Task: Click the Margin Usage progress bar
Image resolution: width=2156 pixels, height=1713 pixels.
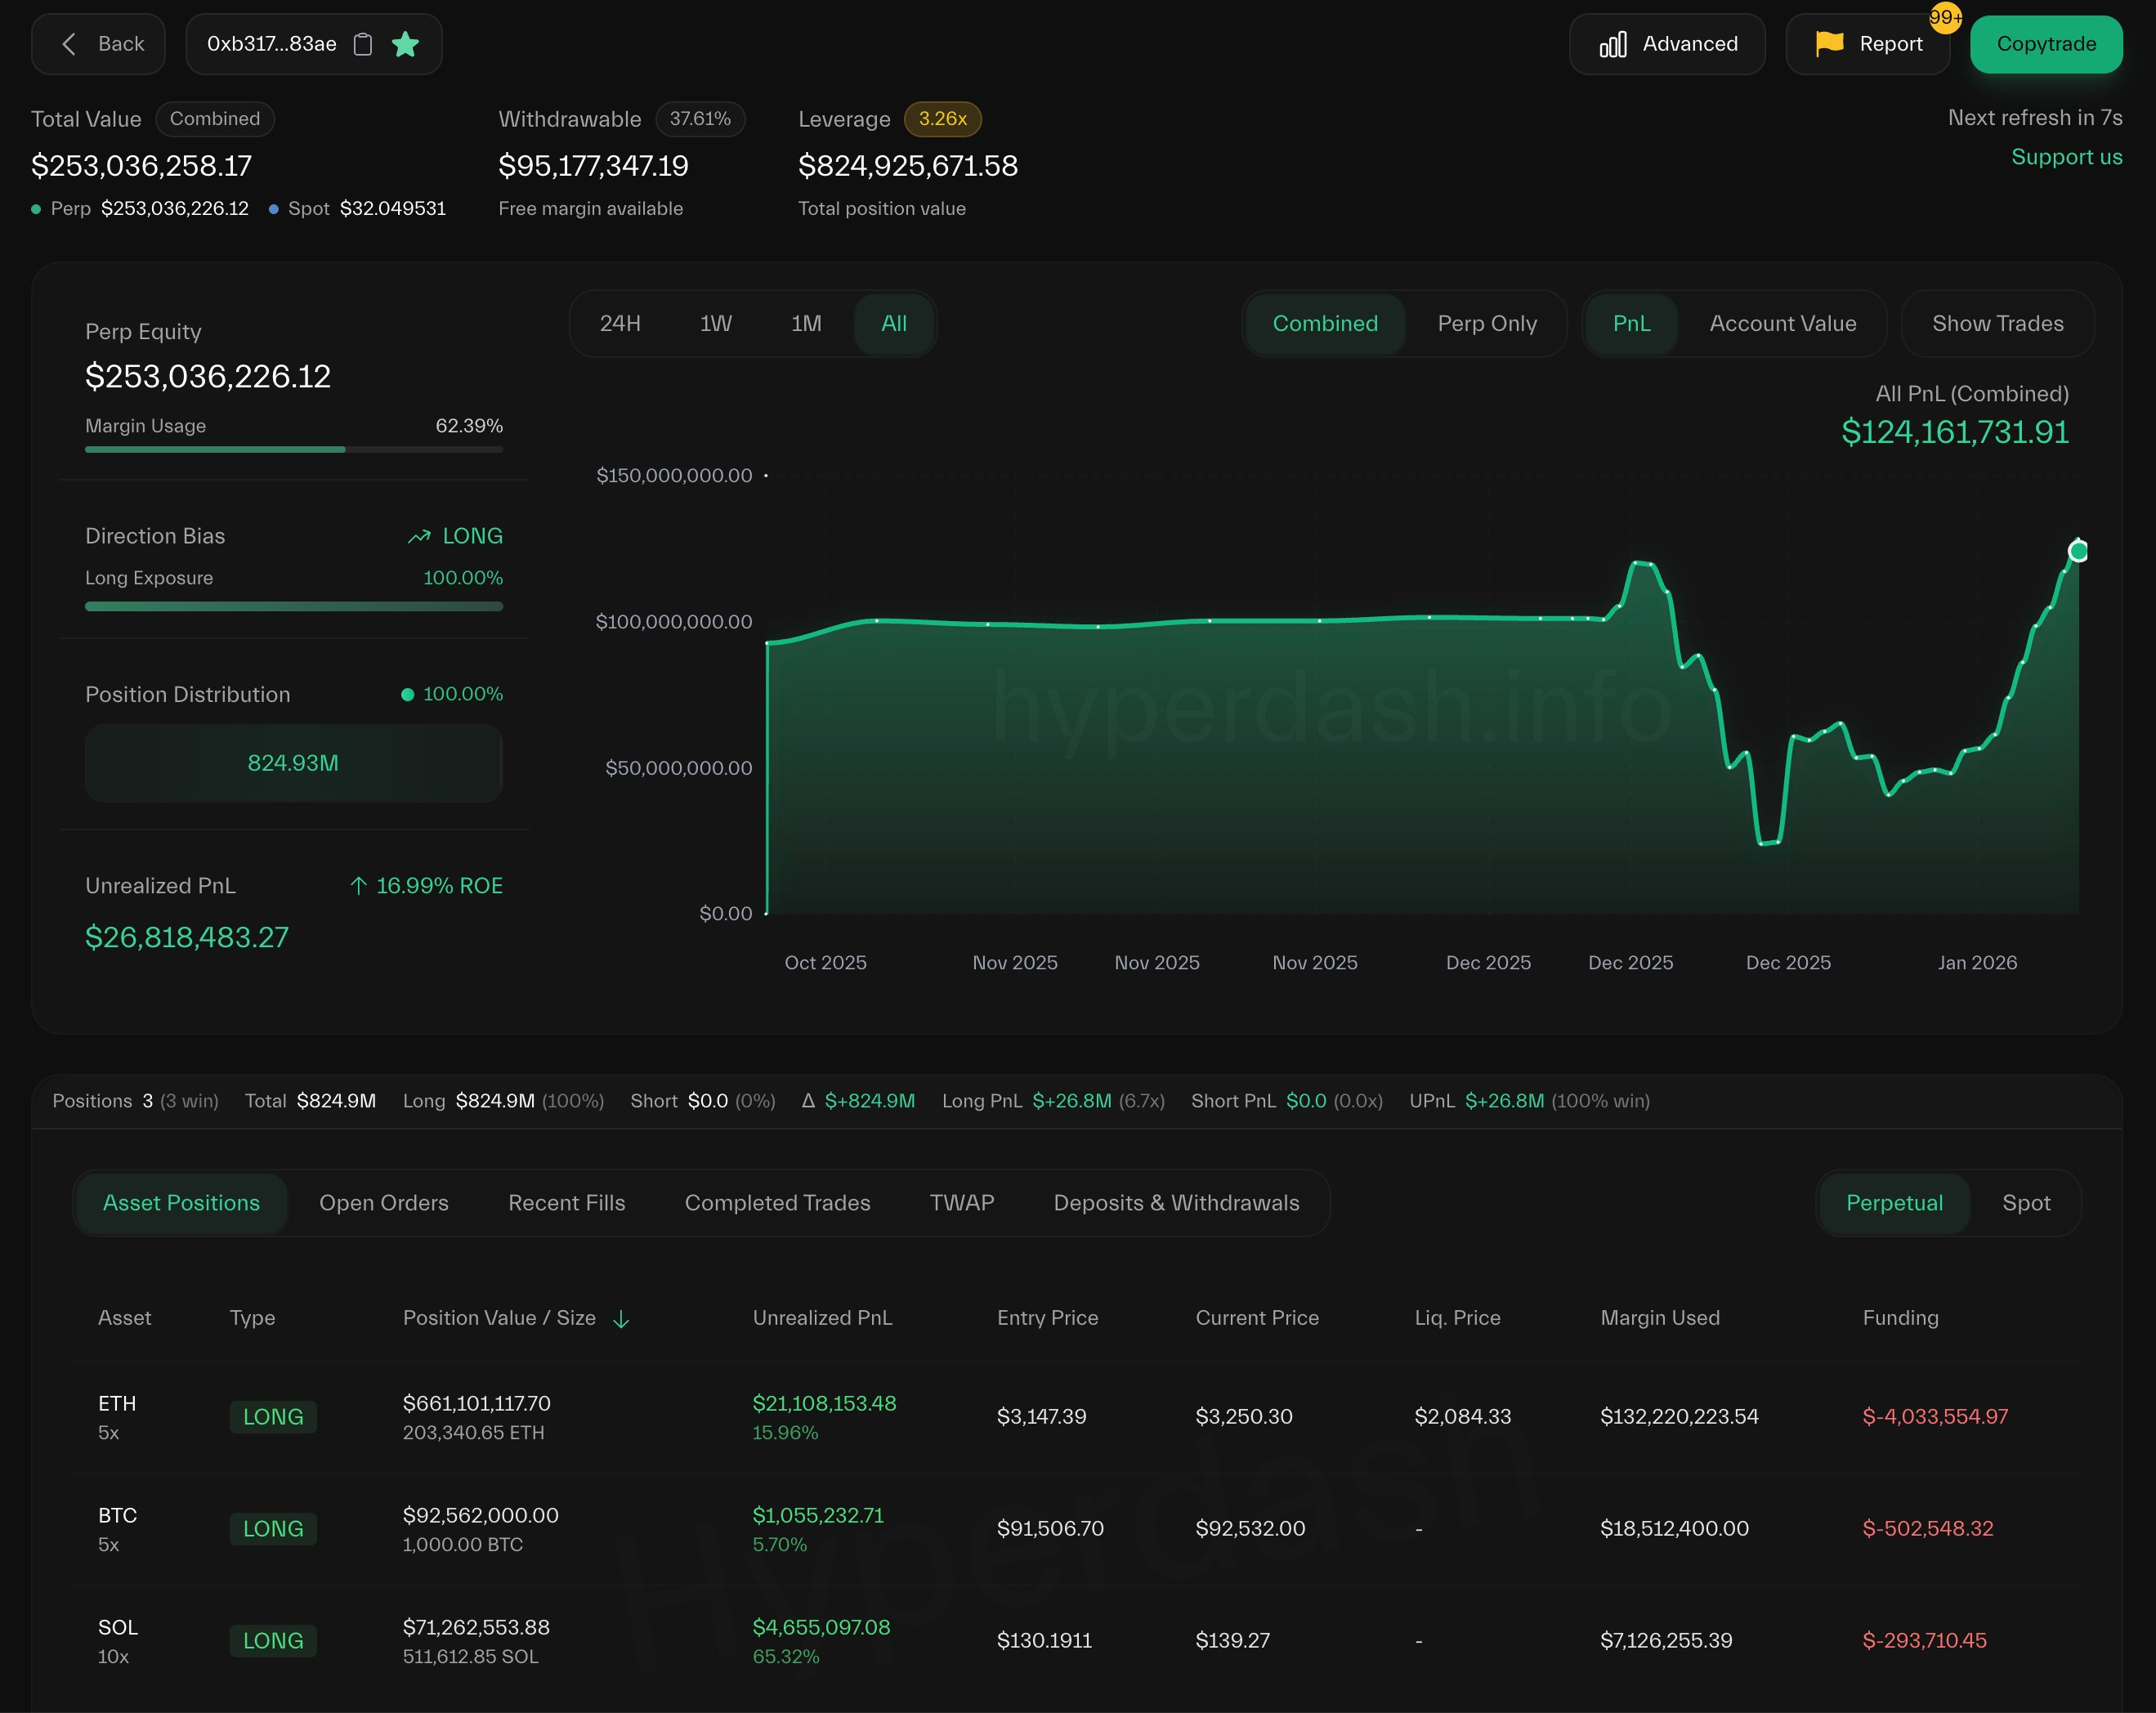Action: pyautogui.click(x=293, y=450)
